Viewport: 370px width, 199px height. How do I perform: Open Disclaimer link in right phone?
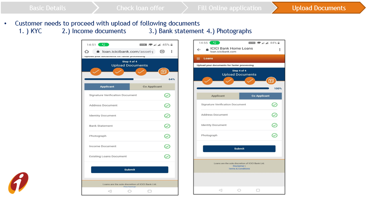click(x=239, y=166)
